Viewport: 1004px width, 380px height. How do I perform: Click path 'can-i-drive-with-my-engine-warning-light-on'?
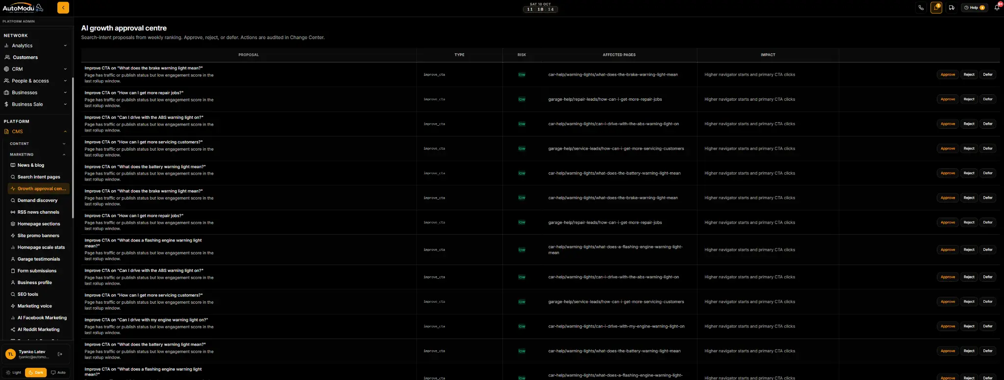[x=616, y=326]
